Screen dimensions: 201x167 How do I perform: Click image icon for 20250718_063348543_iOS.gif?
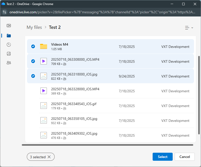click(44, 106)
